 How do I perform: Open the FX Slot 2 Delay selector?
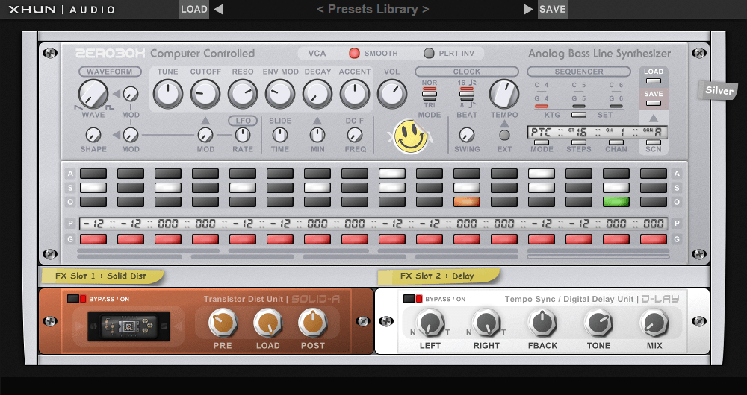[437, 276]
